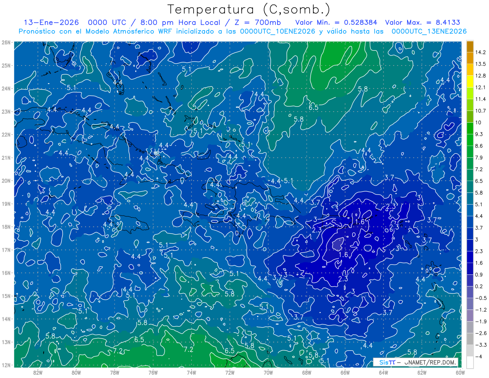This screenshot has width=489, height=378.
Task: Pick the lime swatch between 10.7 and 11.4
Action: [x=470, y=105]
